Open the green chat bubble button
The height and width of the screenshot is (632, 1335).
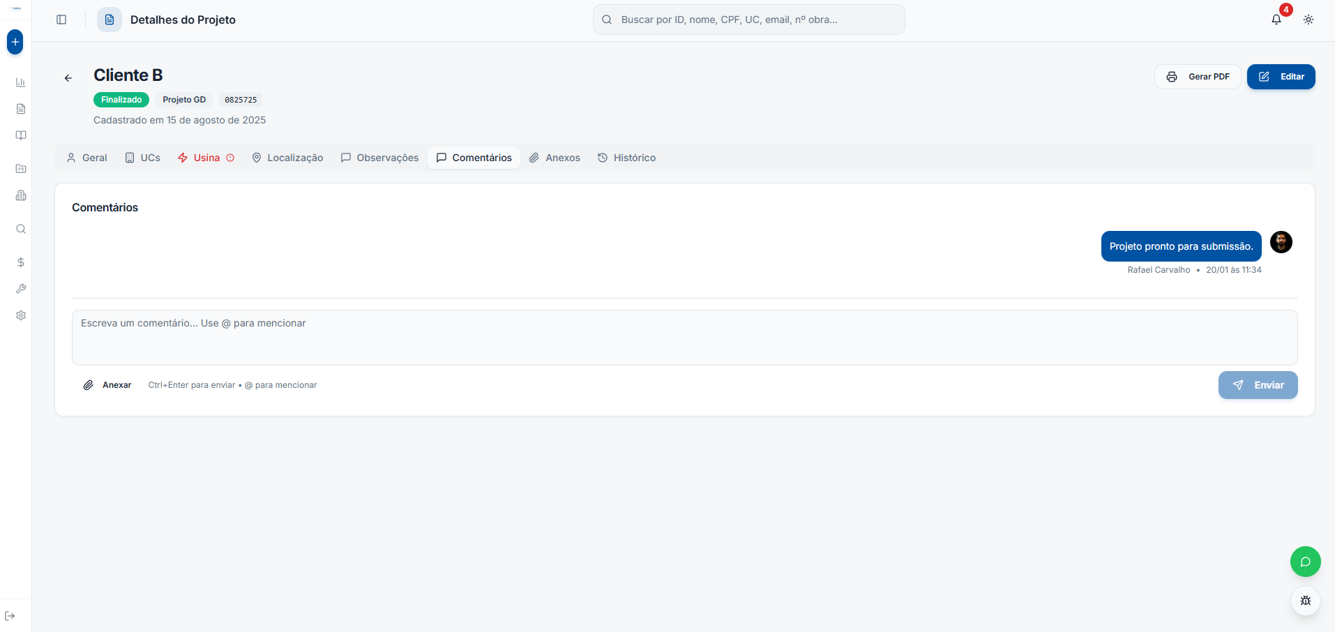tap(1305, 562)
